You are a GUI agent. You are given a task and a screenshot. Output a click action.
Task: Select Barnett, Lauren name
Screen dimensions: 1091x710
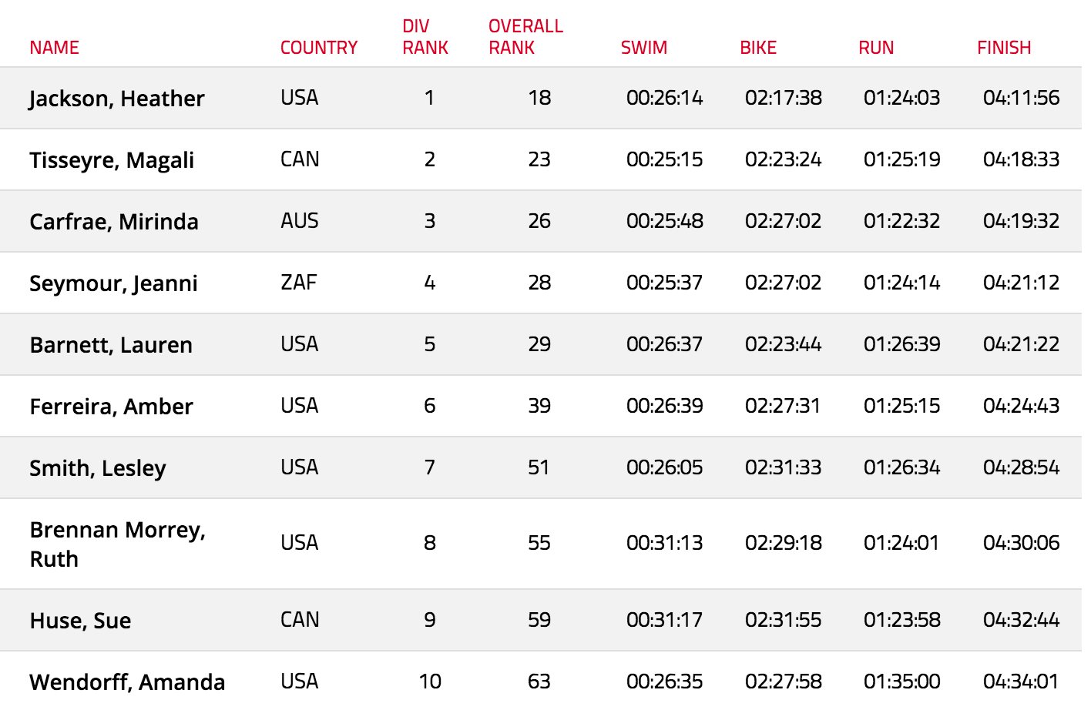pos(111,345)
